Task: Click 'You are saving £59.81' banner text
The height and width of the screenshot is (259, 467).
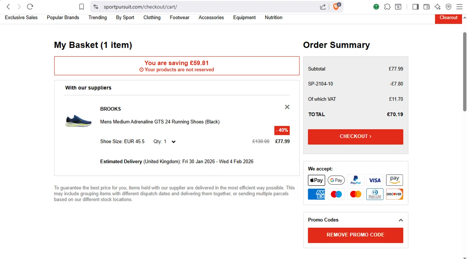Action: tap(177, 63)
